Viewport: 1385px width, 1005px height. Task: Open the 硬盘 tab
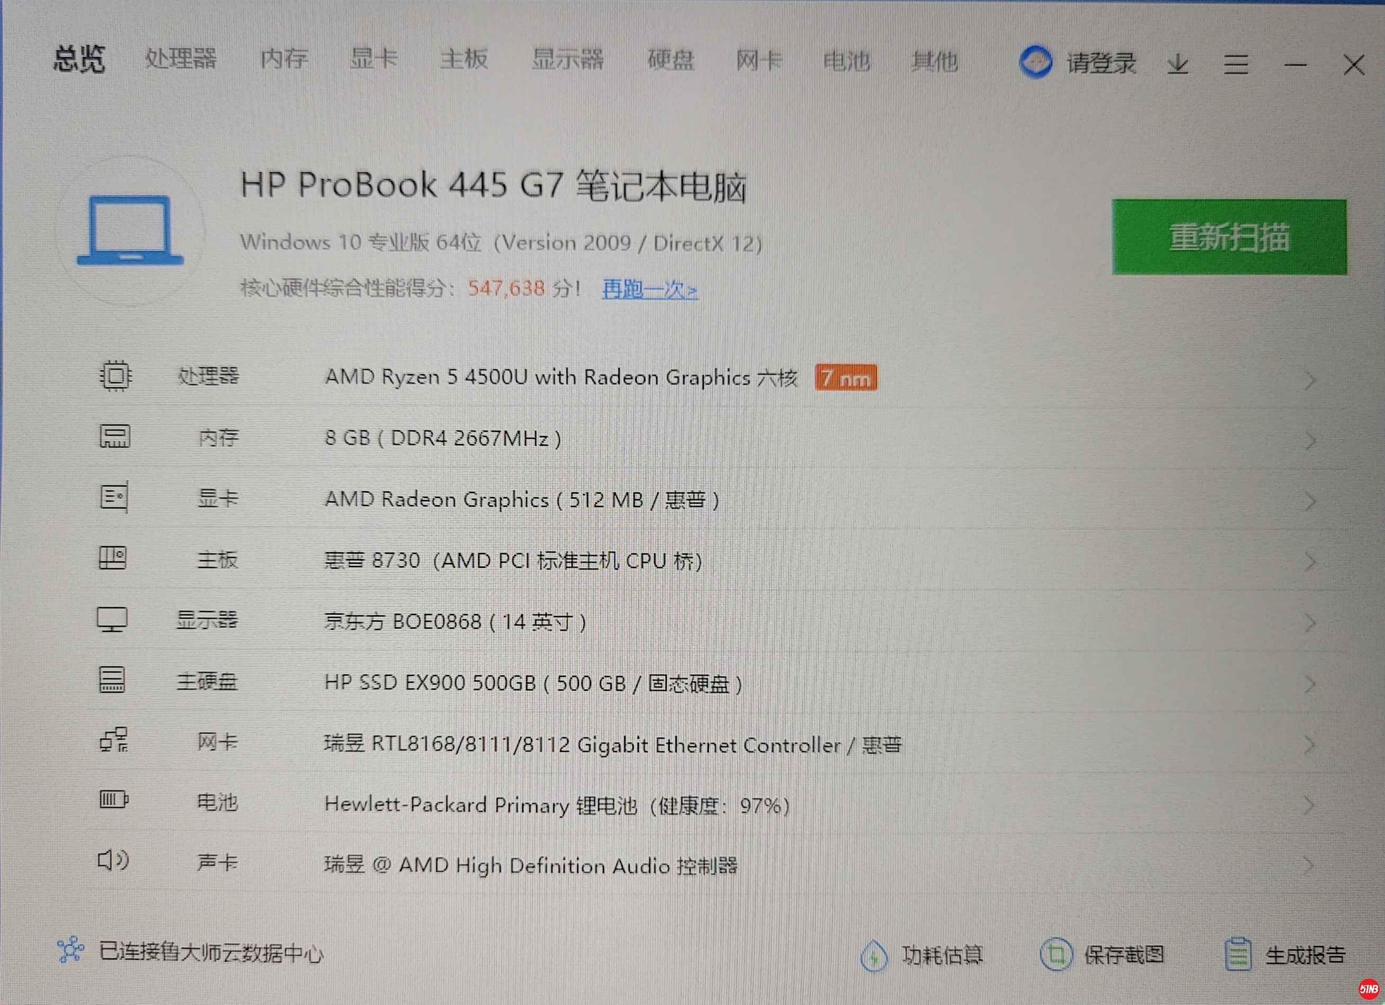pyautogui.click(x=671, y=60)
